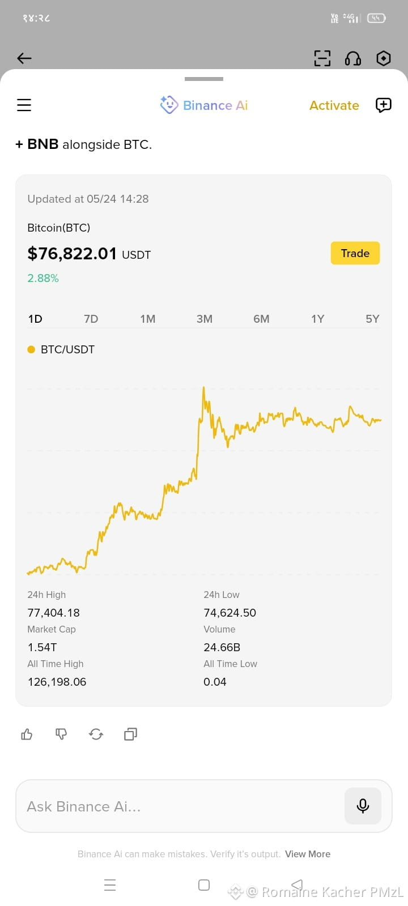Switch the chart to 5Y range
The width and height of the screenshot is (408, 906).
pos(372,319)
